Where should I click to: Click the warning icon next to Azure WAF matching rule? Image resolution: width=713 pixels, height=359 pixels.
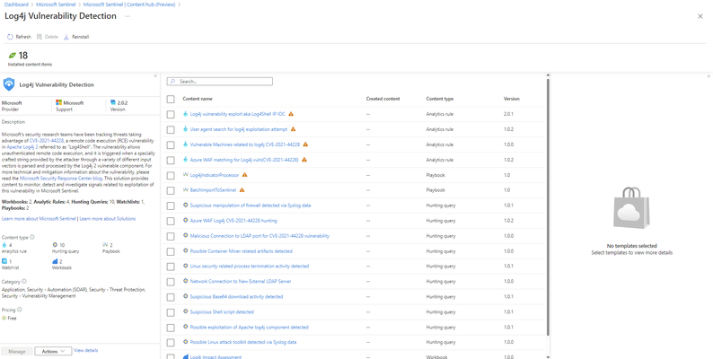304,160
